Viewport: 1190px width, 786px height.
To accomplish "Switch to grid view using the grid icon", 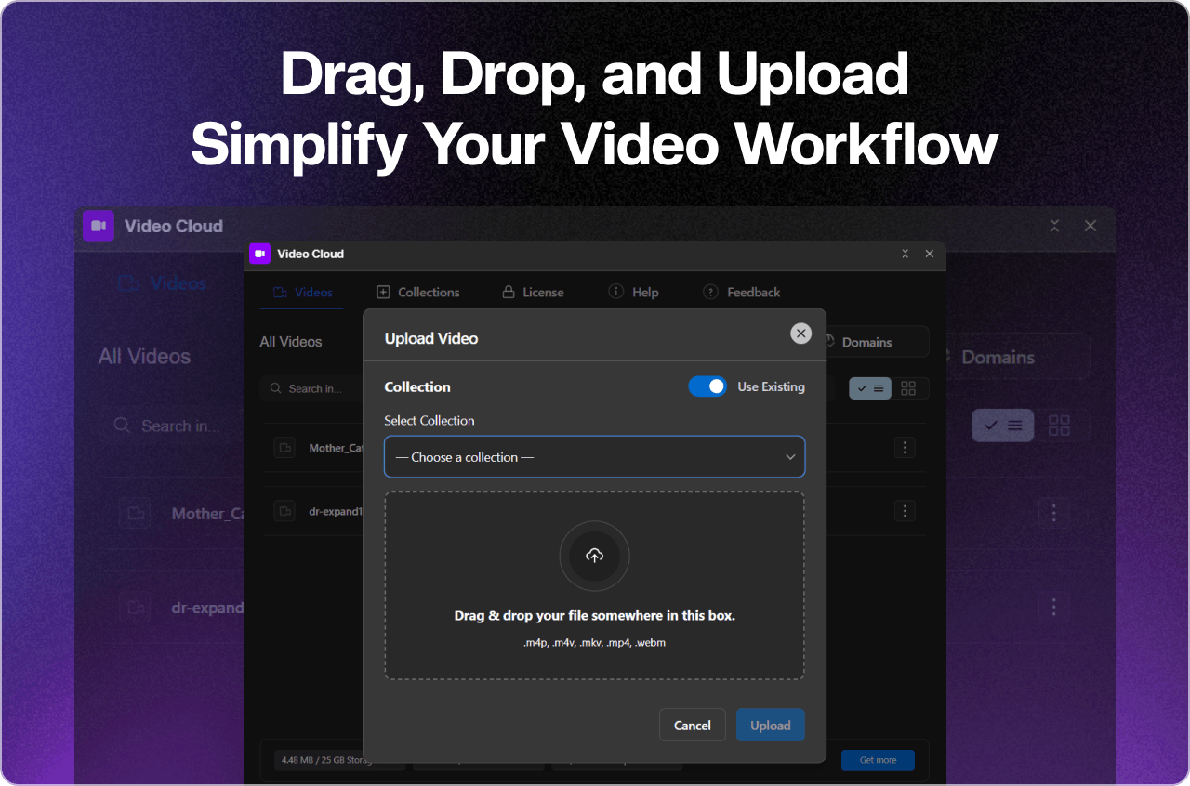I will click(908, 387).
